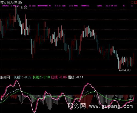The image size is (137, 113).
Task: Click the 18.20 high price label
Action: (23, 8)
